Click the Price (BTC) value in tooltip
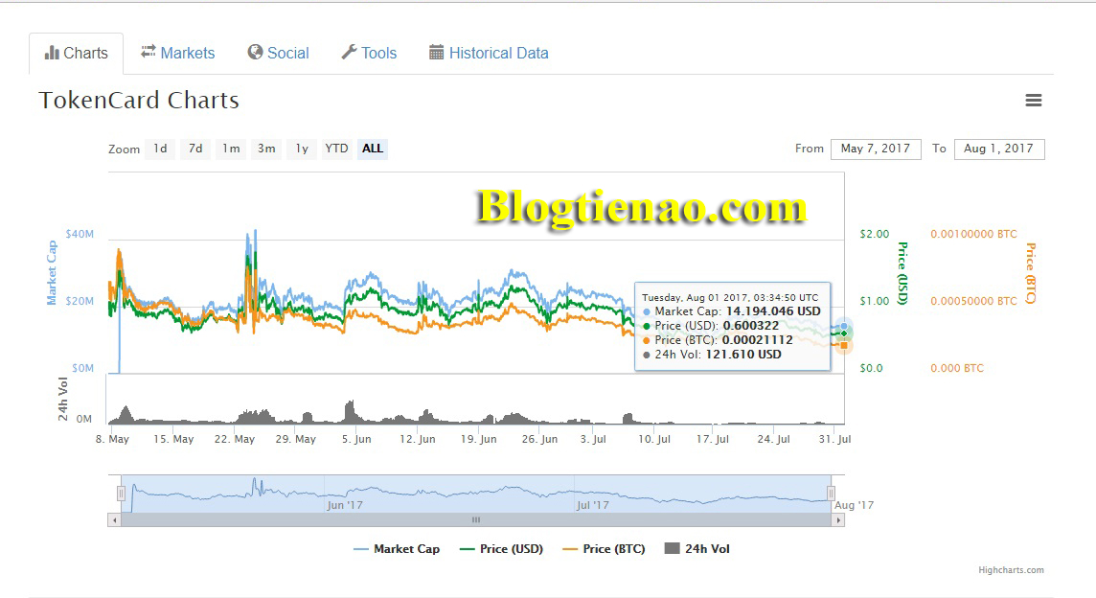The image size is (1096, 598). [x=757, y=340]
